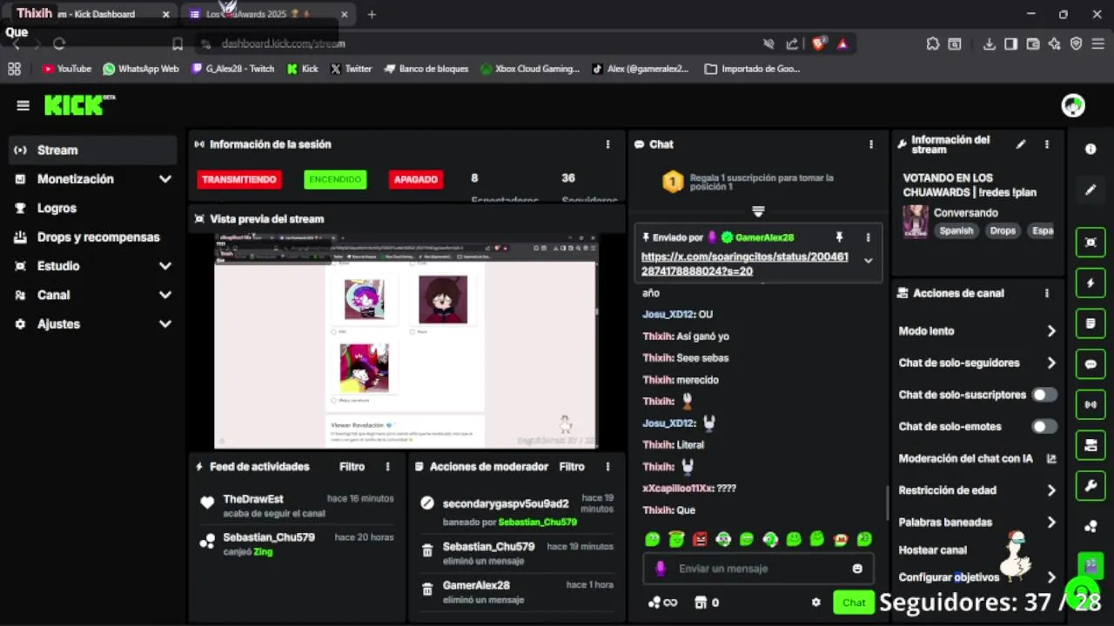Viewport: 1114px width, 626px height.
Task: Open the emoji picker in message box
Action: coord(857,569)
